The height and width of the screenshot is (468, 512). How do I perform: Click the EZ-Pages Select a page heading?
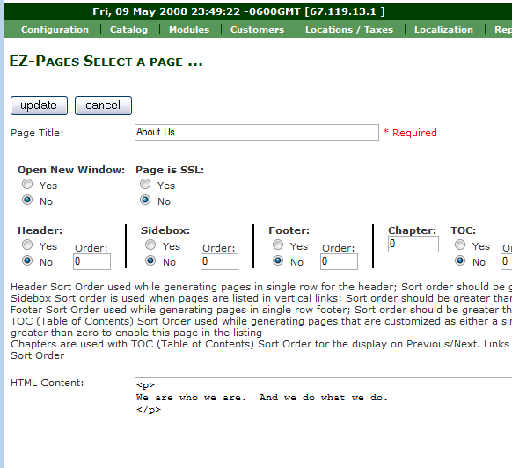click(x=106, y=62)
